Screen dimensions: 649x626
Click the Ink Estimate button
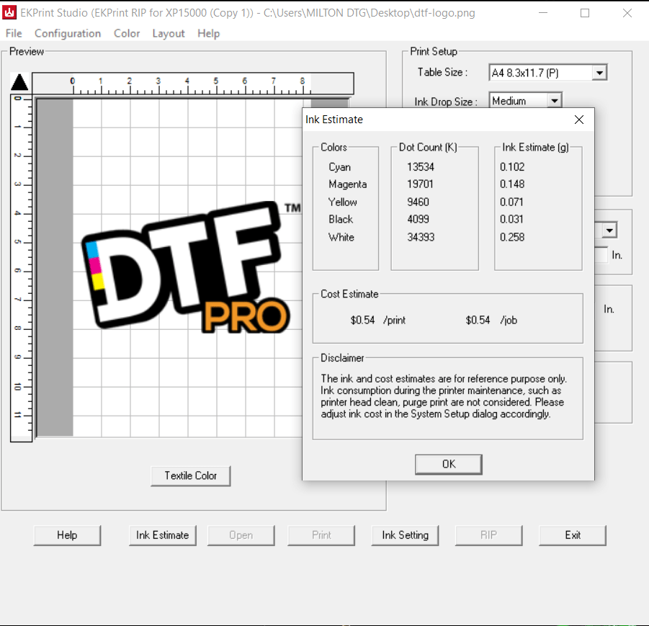coord(162,535)
